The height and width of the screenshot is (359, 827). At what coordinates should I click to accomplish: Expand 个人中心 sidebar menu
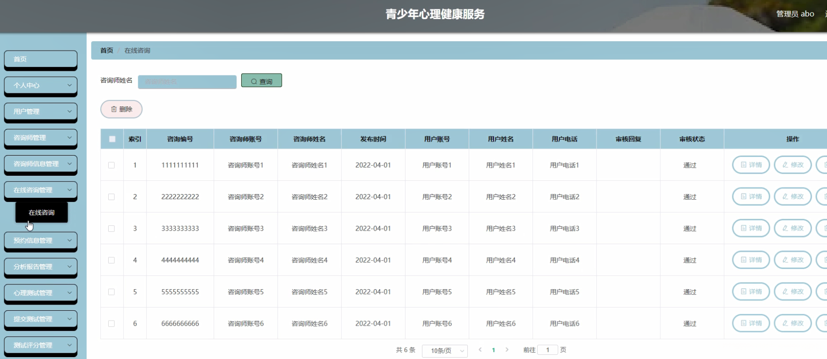tap(41, 85)
